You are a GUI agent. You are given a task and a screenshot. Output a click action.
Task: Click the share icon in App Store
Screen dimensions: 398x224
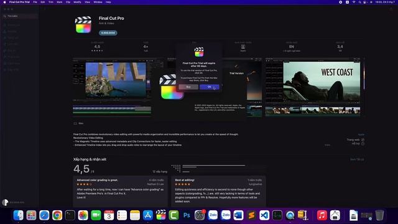[391, 9]
